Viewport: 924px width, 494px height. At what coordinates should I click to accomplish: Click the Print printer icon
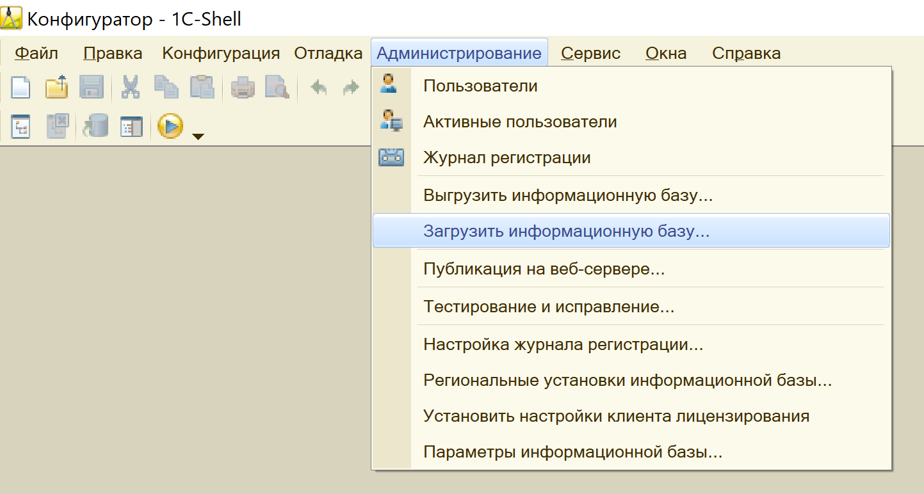point(243,87)
